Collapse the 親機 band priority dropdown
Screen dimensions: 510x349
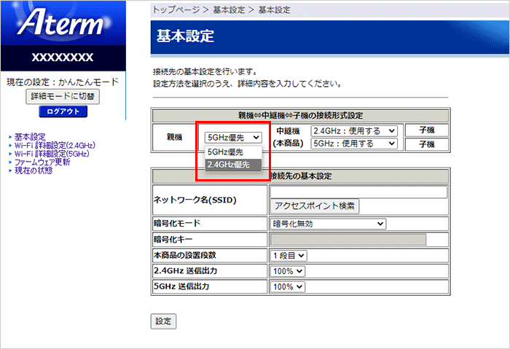point(233,137)
